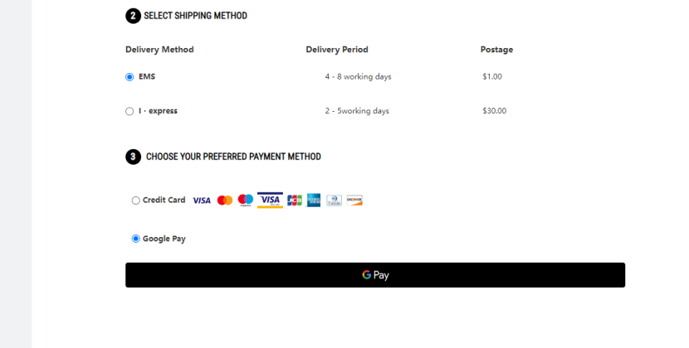This screenshot has width=689, height=348.
Task: Click the Google Pay option label
Action: tap(164, 239)
